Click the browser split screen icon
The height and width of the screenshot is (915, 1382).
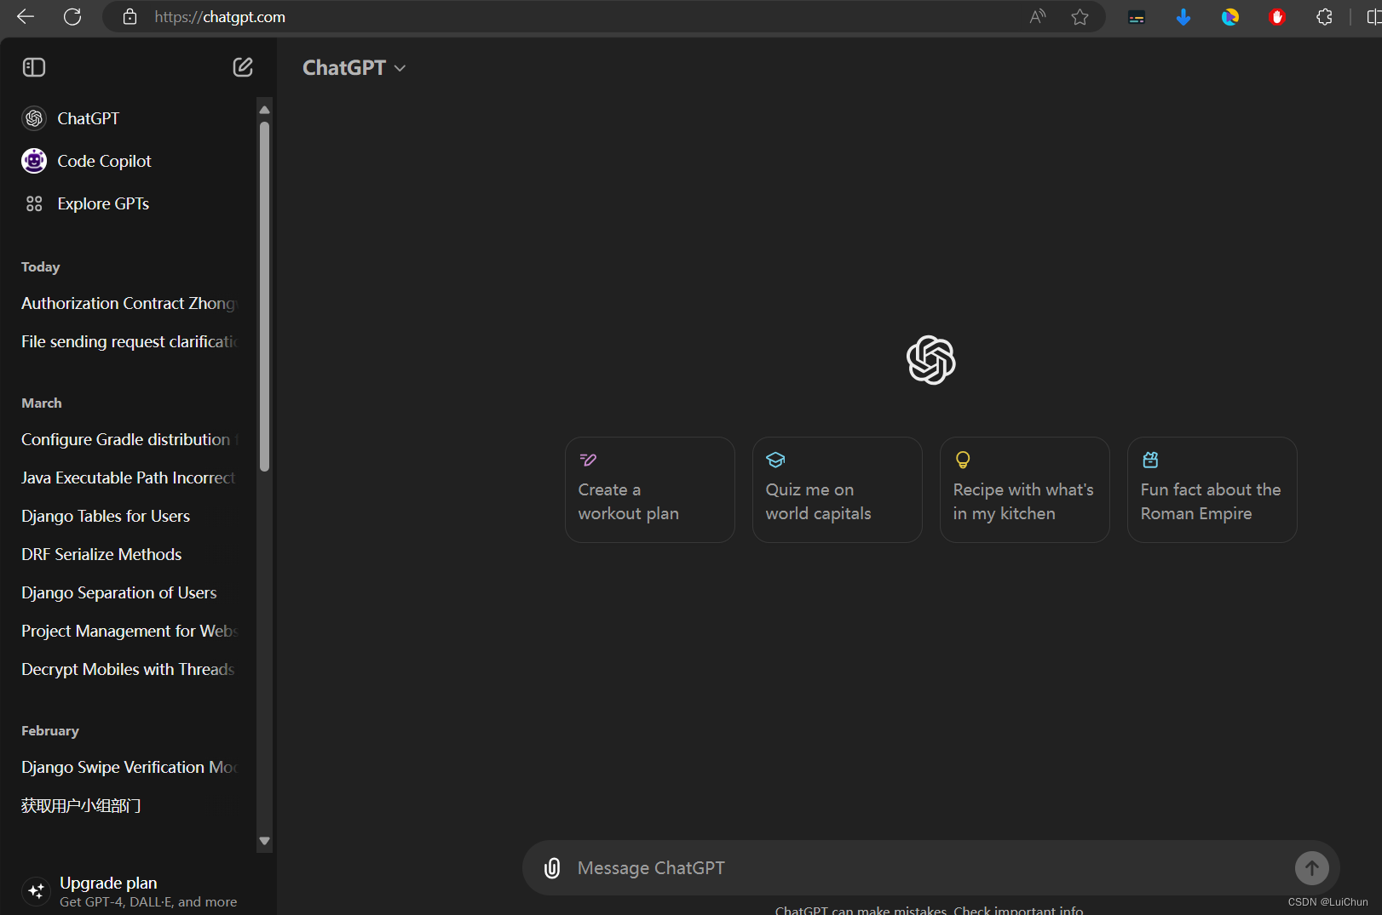tap(1373, 17)
